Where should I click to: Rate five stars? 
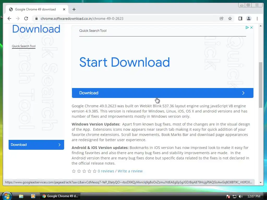pos(95,171)
